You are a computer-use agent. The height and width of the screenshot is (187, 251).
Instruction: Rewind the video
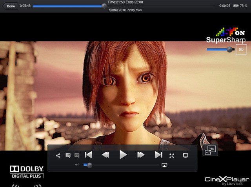point(105,155)
